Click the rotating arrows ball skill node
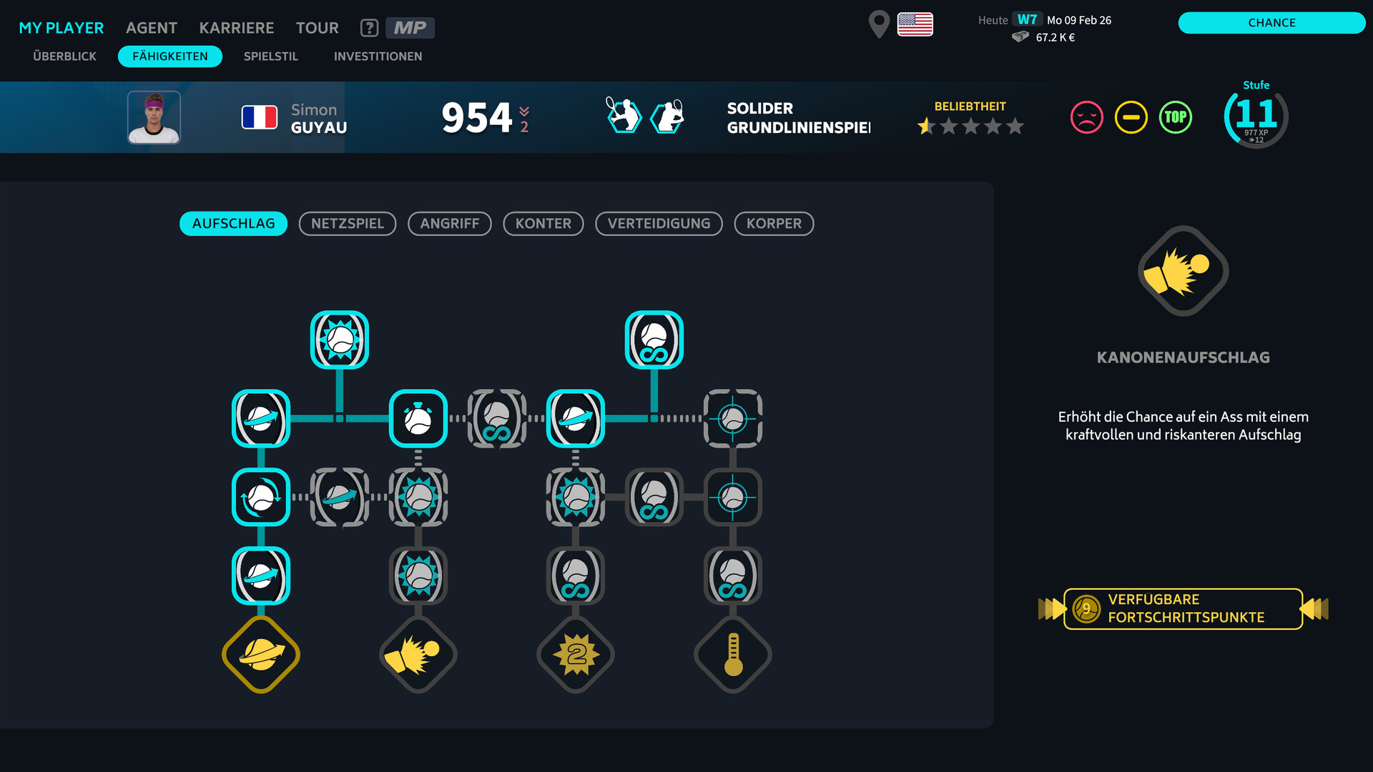 (x=261, y=498)
